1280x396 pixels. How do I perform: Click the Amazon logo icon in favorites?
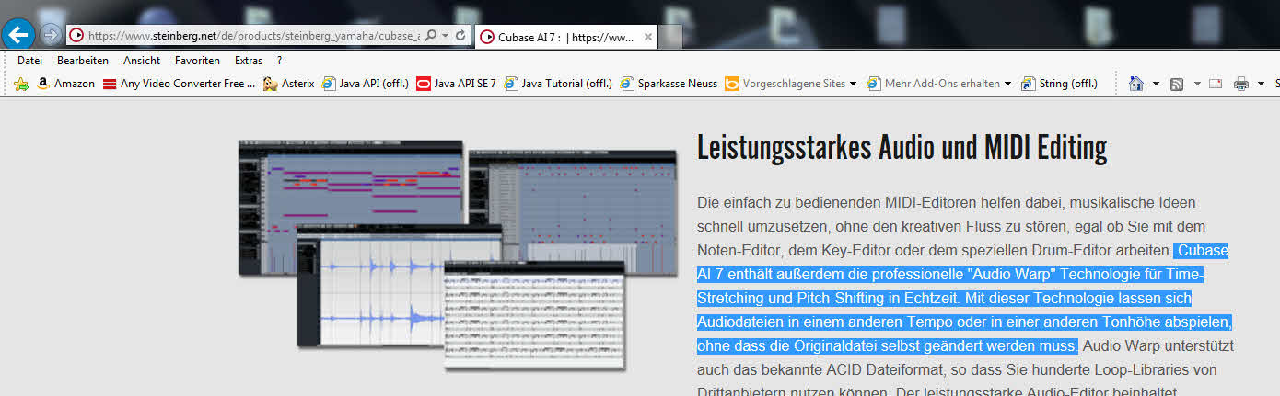[x=43, y=84]
